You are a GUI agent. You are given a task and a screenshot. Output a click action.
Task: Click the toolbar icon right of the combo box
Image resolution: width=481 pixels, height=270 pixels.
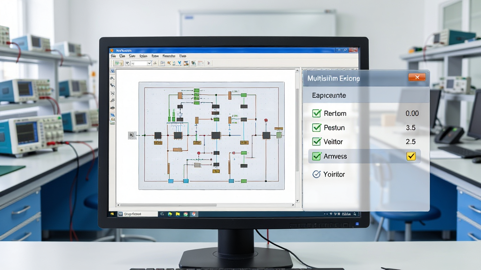pyautogui.click(x=155, y=63)
